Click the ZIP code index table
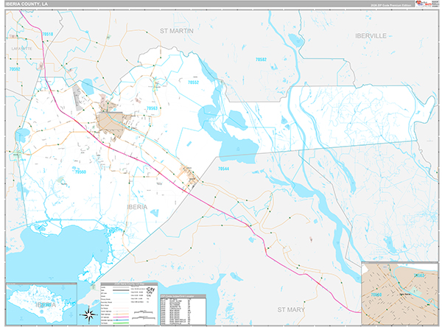442x327 pixels. click(183, 310)
